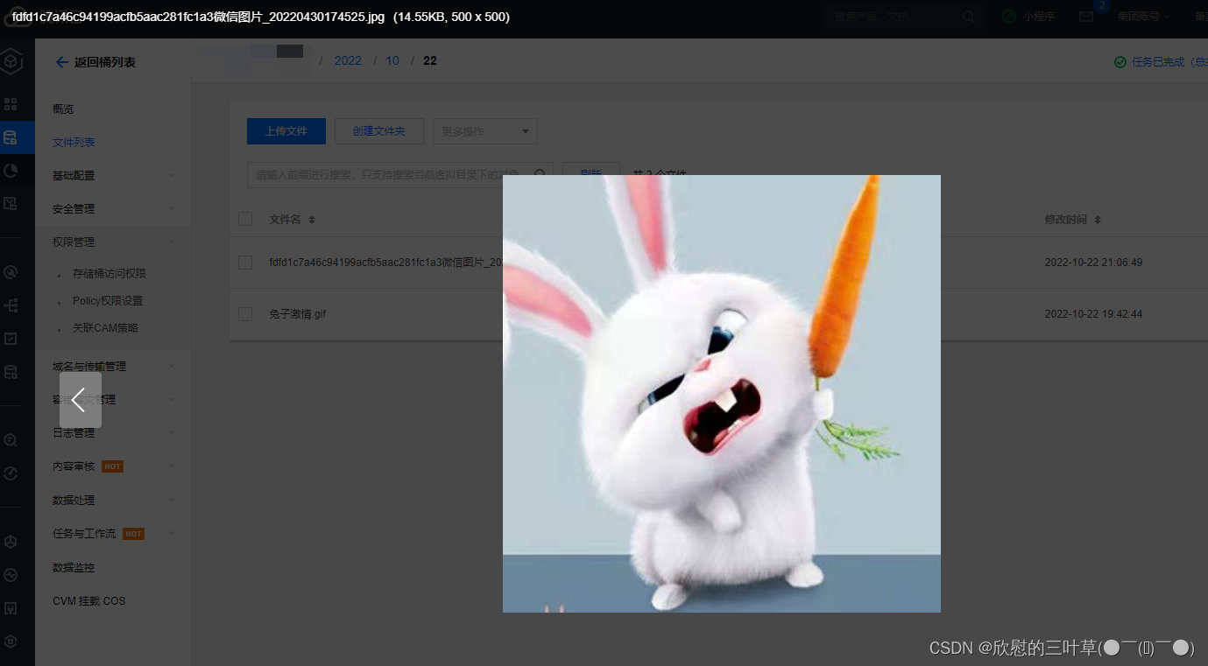Expand the 日志管理 menu chevron

coord(172,432)
